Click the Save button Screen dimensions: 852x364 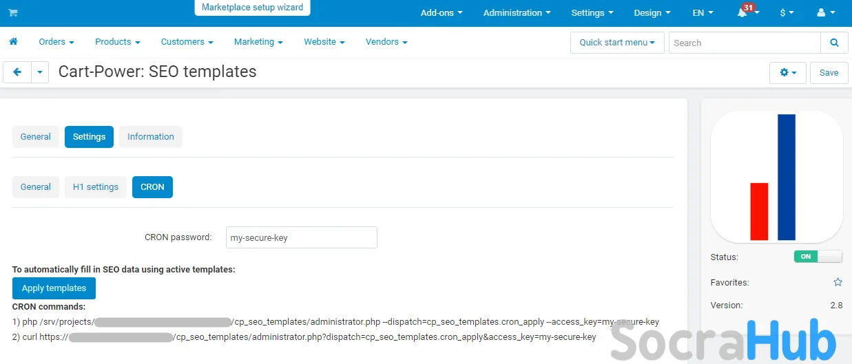829,72
